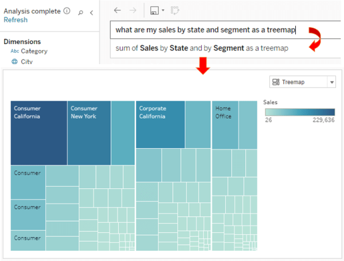Select the Corporate California treemap tile
The height and width of the screenshot is (261, 344).
coord(160,124)
